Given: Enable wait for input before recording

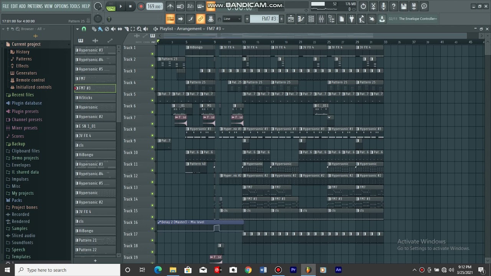Looking at the screenshot, I should pyautogui.click(x=180, y=6).
